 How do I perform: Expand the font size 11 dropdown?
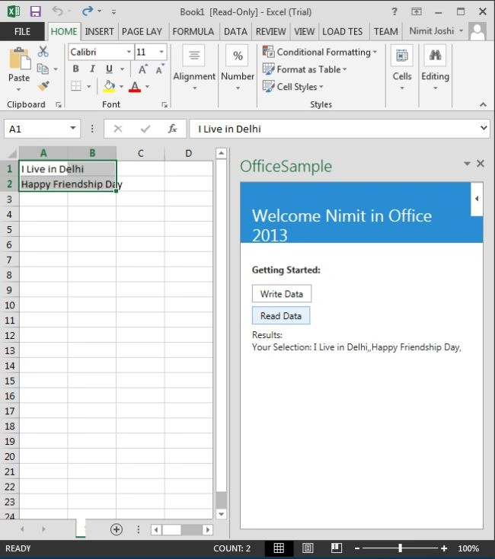(x=161, y=52)
